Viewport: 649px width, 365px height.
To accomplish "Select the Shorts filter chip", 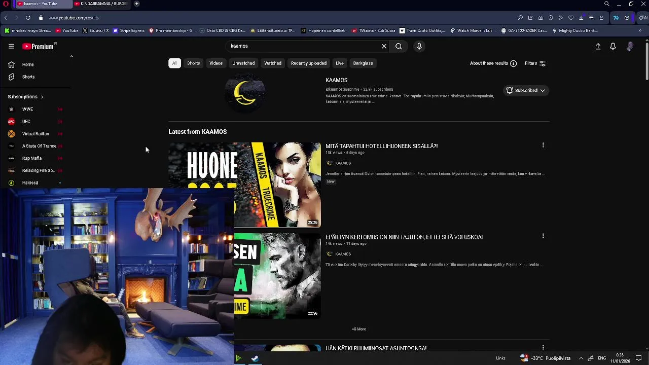I will (x=193, y=63).
